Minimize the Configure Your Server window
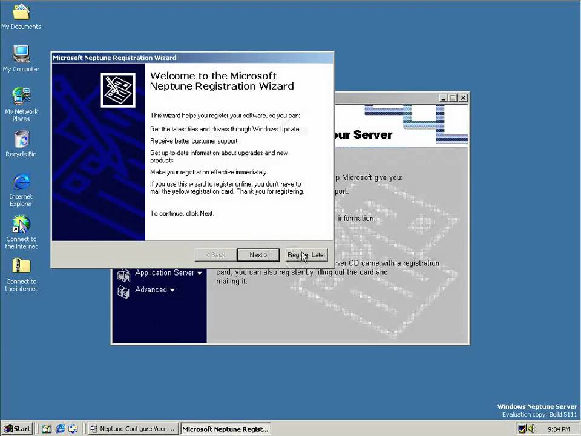This screenshot has width=581, height=436. [444, 98]
